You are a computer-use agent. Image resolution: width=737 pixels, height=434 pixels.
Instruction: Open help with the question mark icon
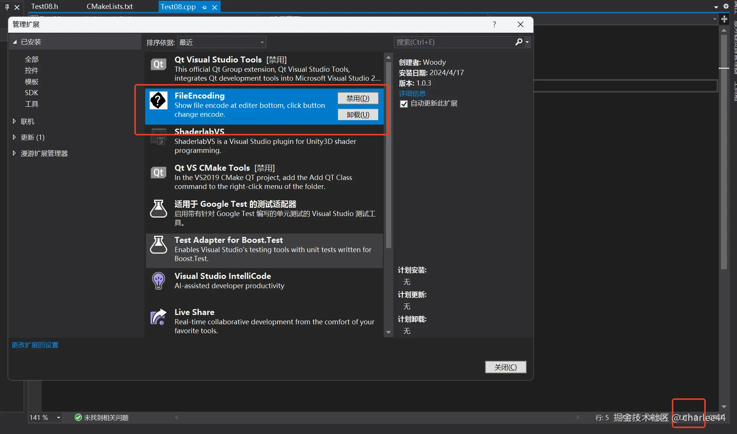(x=494, y=24)
